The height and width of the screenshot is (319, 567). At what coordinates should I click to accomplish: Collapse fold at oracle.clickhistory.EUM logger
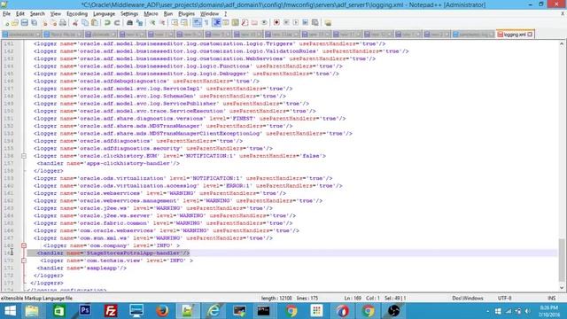click(24, 156)
